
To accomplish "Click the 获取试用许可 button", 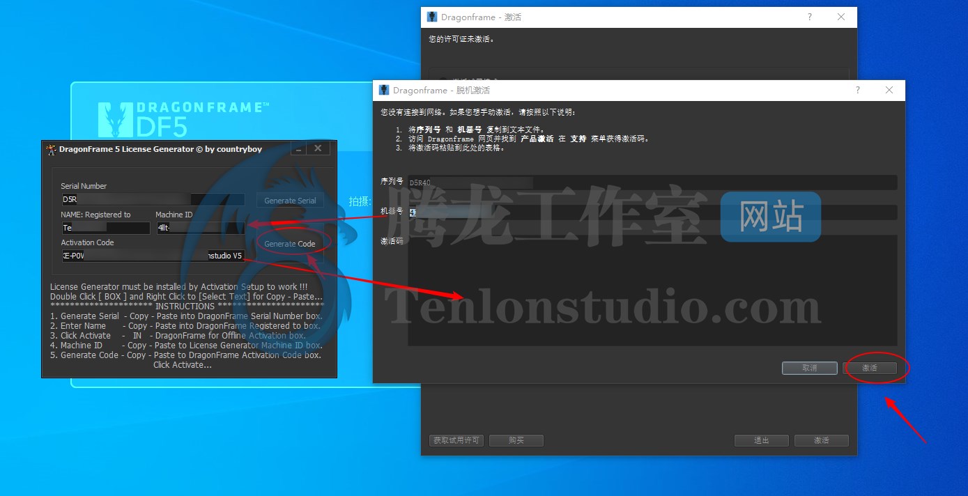I will point(456,440).
